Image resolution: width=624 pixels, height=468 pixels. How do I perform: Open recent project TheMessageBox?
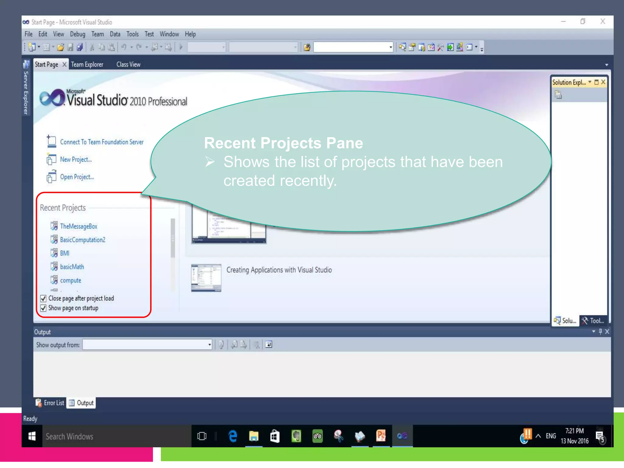point(79,226)
